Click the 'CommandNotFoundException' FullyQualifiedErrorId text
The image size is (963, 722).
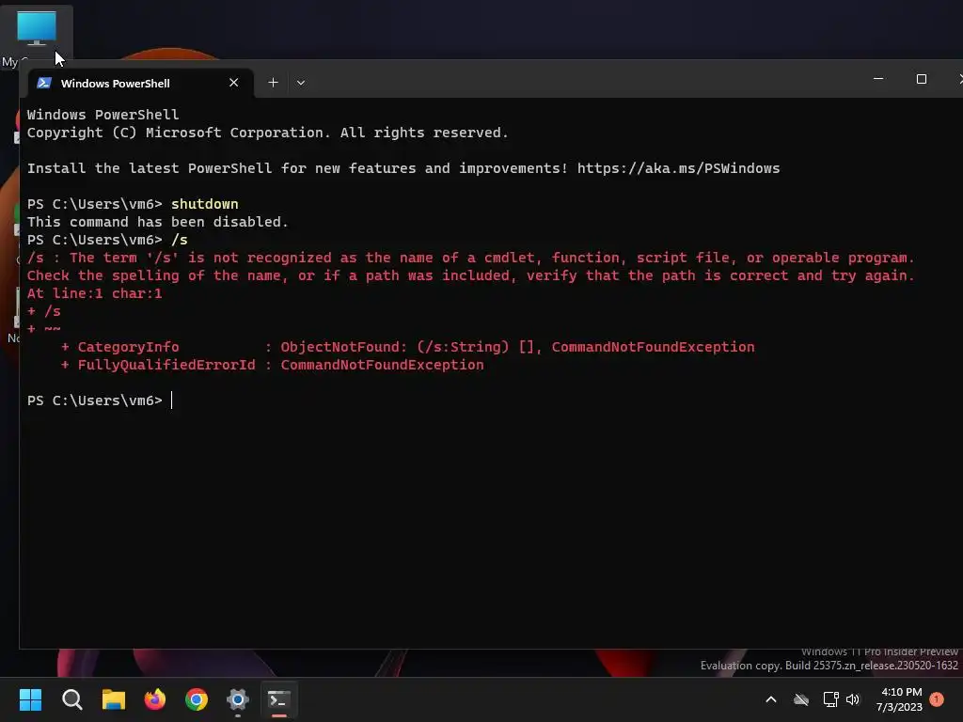click(x=382, y=365)
